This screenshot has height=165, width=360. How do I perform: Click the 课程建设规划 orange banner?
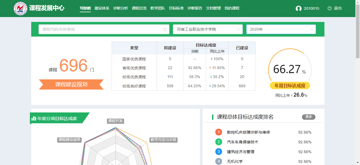pyautogui.click(x=71, y=84)
